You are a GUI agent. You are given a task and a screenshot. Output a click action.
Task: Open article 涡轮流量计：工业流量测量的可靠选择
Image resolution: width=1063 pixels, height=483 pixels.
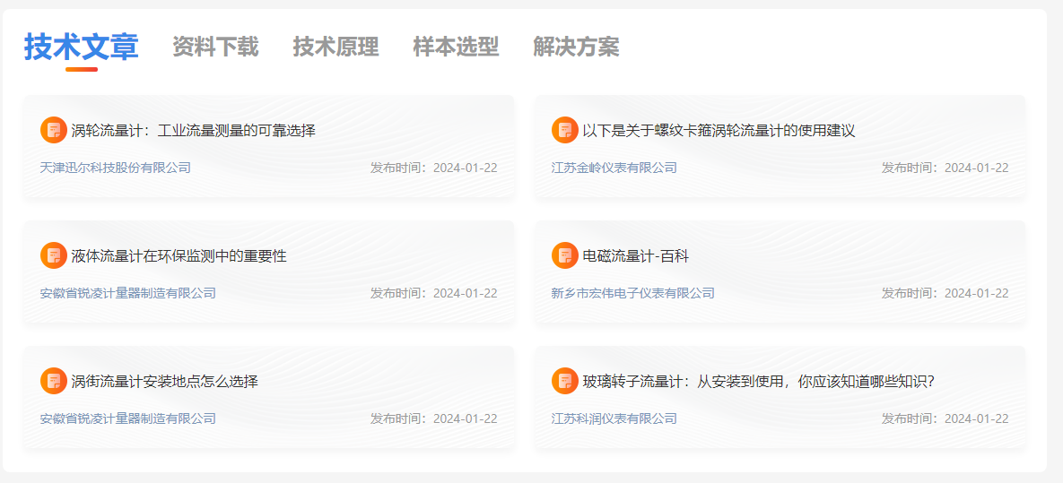(193, 131)
